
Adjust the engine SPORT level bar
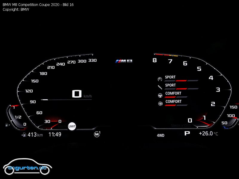[x=181, y=81]
